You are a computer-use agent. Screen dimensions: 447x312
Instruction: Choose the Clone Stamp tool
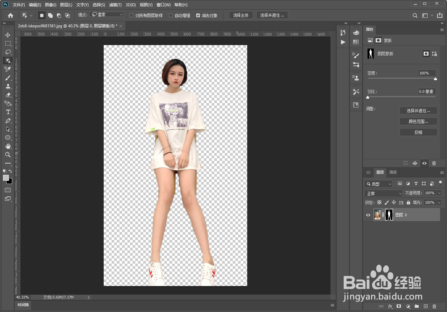8,86
